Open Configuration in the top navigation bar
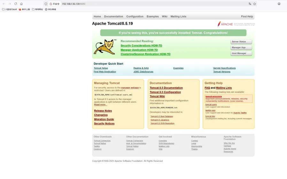The image size is (287, 179). (135, 17)
